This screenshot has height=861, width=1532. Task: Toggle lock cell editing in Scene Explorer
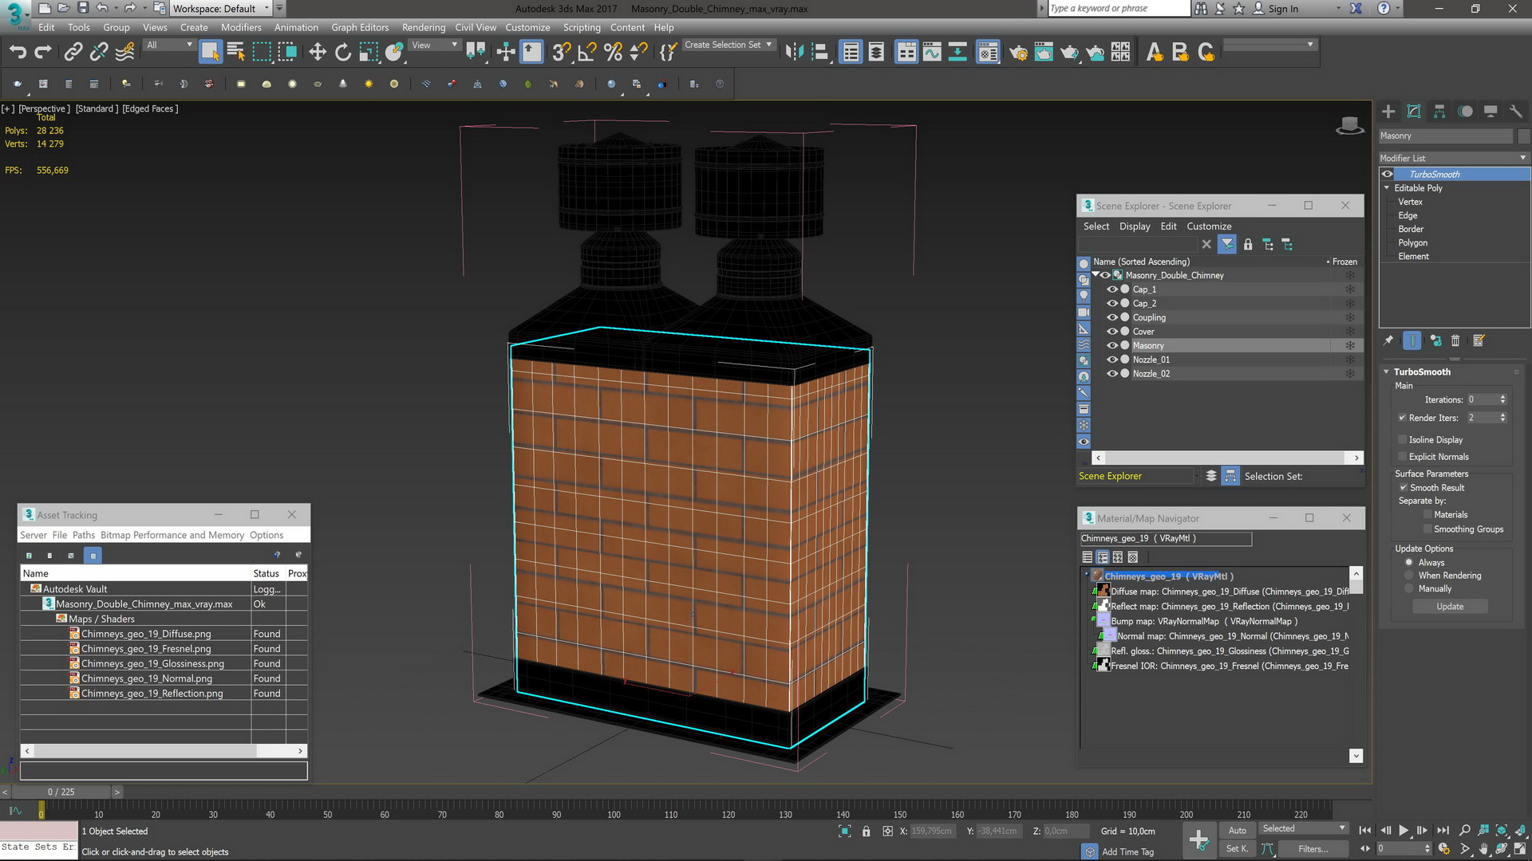tap(1248, 245)
